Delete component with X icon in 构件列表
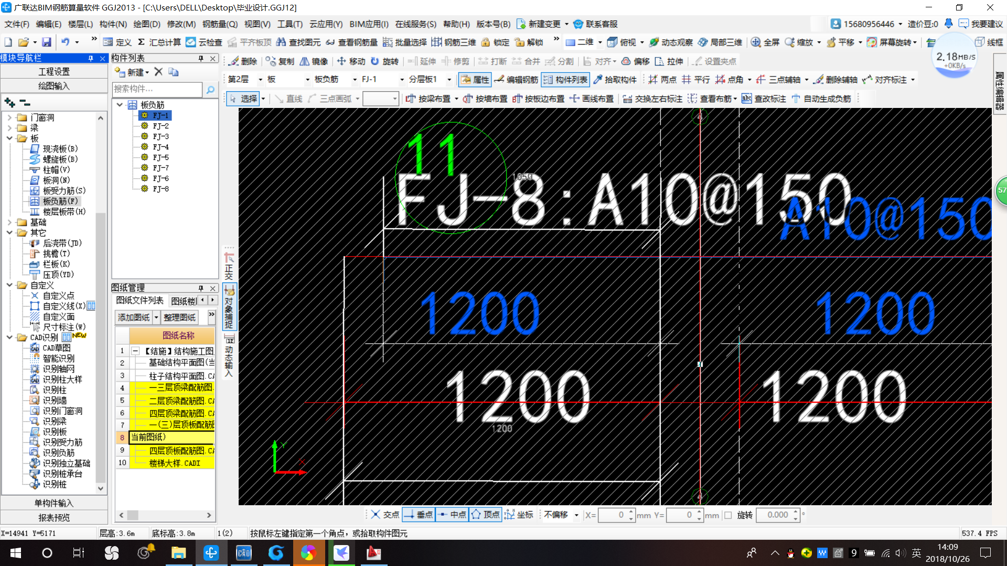This screenshot has height=566, width=1007. click(158, 72)
